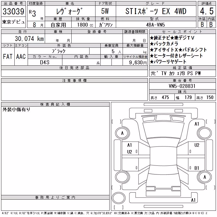Select the ★アイサイトX★パドルシフト line
Viewport: 217px width, 217px height.
pos(178,50)
